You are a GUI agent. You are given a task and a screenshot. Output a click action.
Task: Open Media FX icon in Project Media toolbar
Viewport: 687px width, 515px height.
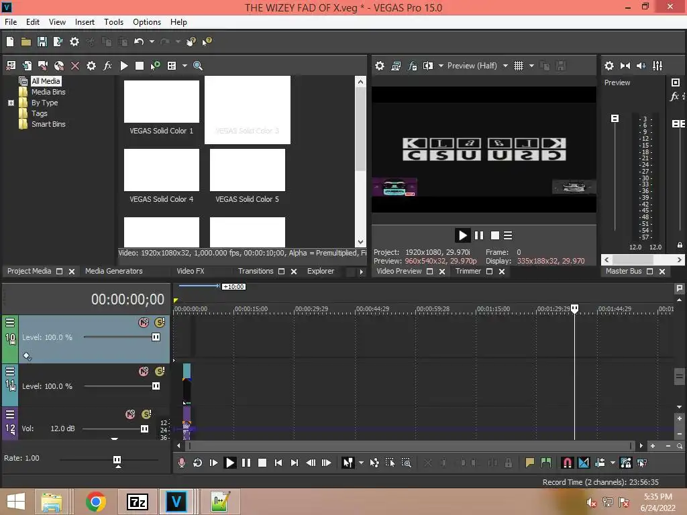point(107,66)
